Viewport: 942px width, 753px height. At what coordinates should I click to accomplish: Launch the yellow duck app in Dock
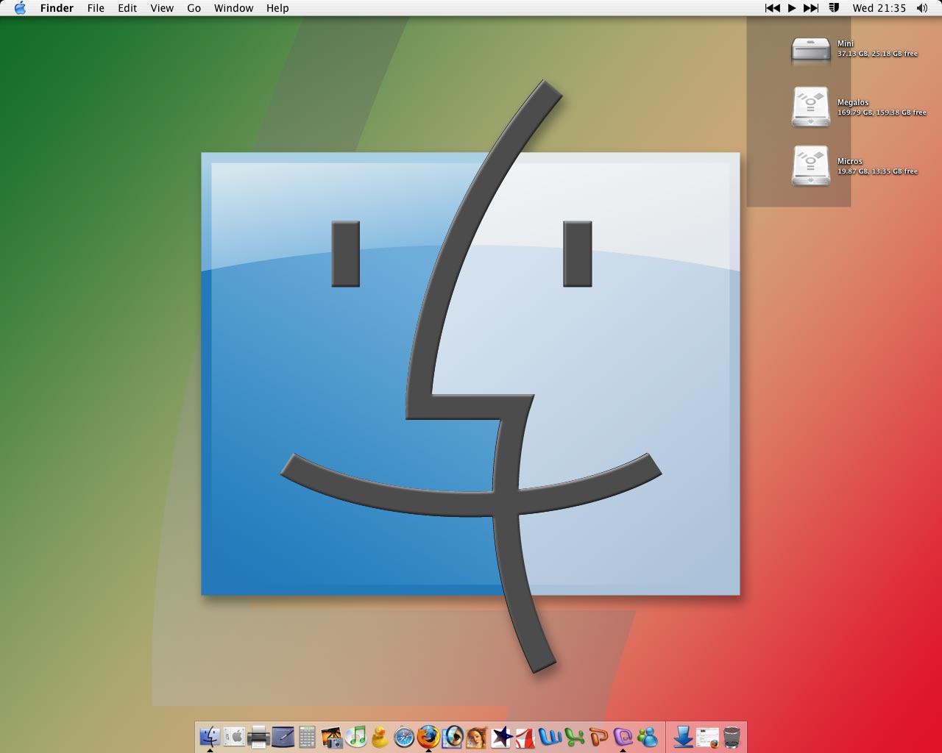click(x=380, y=736)
